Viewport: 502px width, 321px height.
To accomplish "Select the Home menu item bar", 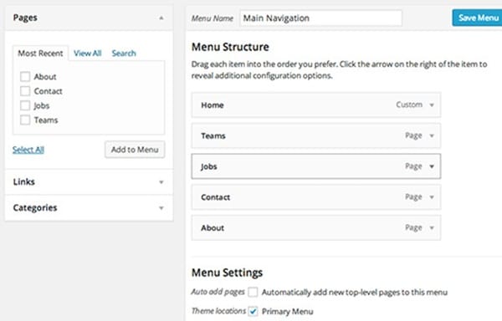I will point(316,104).
